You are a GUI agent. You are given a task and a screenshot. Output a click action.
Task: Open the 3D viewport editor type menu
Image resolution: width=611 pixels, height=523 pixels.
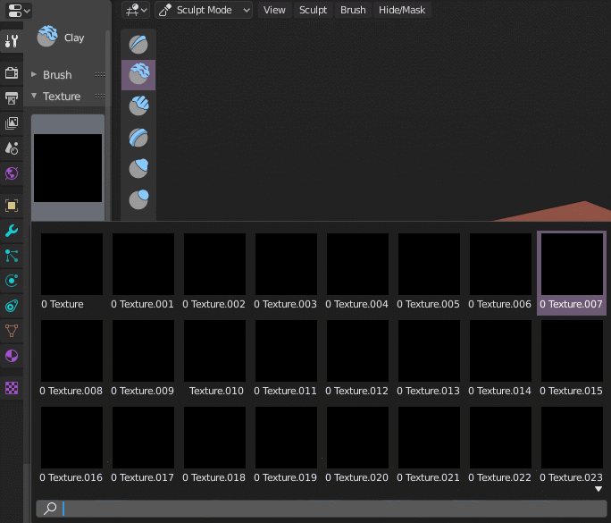pyautogui.click(x=135, y=10)
